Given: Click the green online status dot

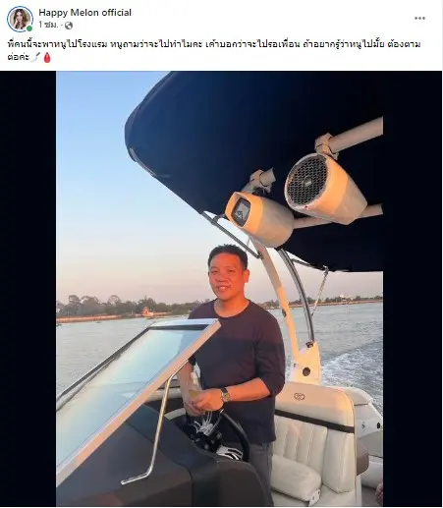Looking at the screenshot, I should [x=29, y=28].
